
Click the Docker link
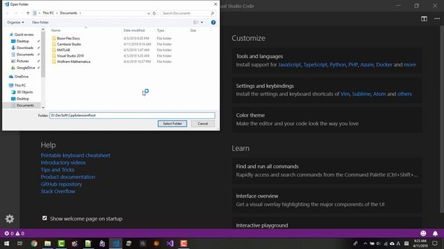click(x=384, y=64)
